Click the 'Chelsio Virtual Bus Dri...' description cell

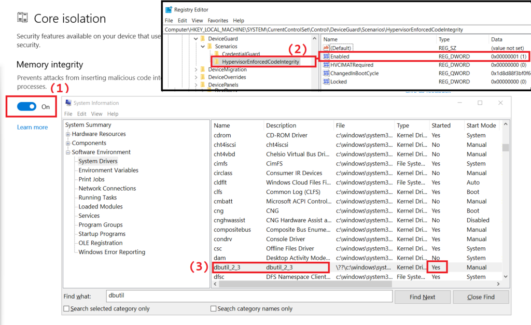pyautogui.click(x=298, y=154)
